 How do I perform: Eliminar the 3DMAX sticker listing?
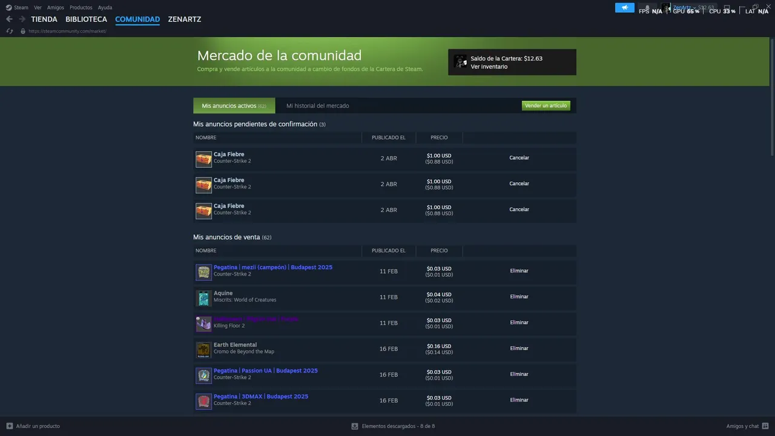click(519, 400)
